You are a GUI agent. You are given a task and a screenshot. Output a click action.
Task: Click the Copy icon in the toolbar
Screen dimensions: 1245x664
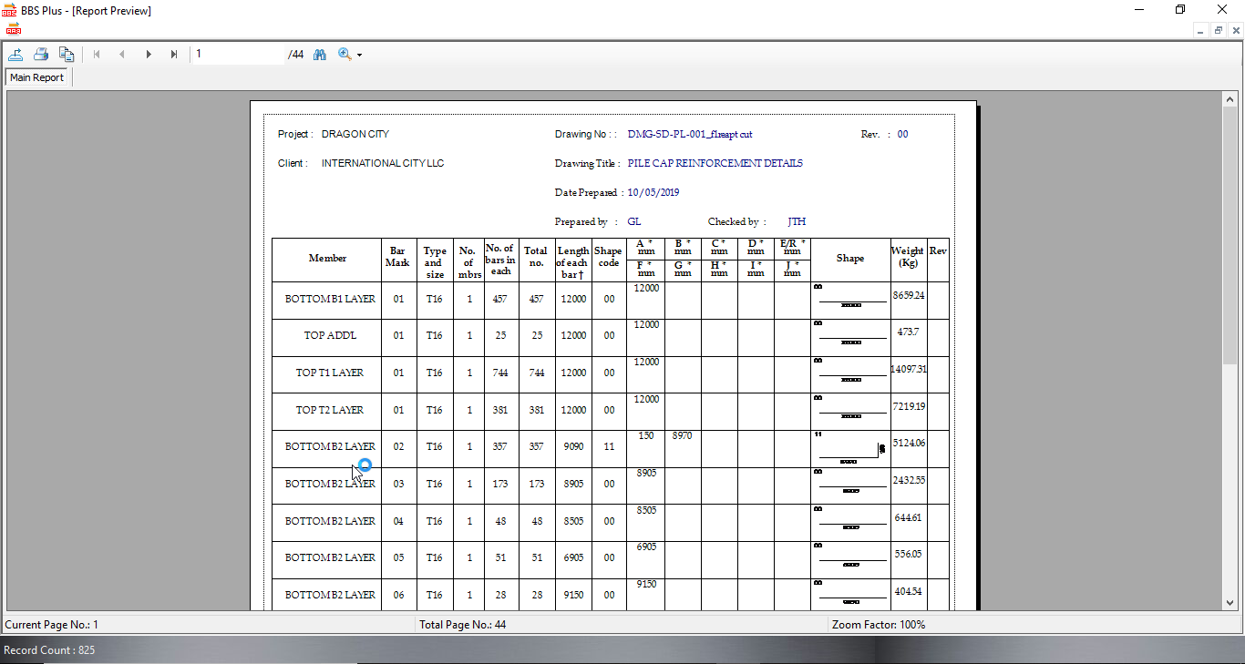click(x=67, y=55)
